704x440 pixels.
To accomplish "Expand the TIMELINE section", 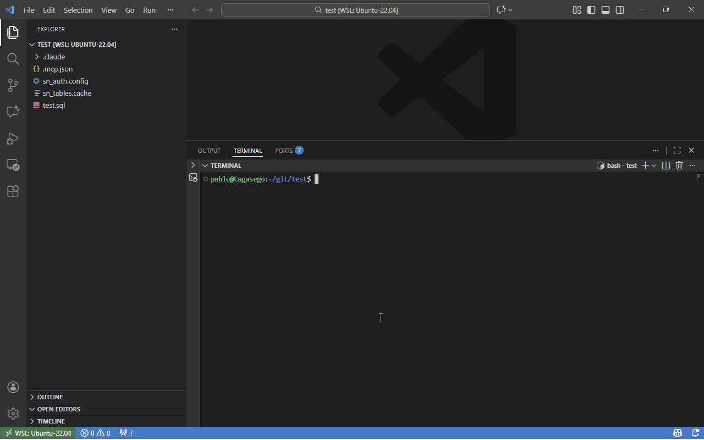I will pyautogui.click(x=107, y=421).
